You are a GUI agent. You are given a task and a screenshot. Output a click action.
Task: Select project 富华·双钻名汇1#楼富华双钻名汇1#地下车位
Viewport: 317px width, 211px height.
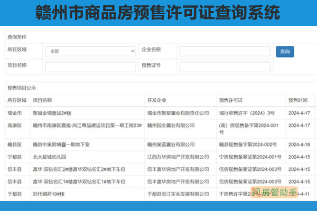[x=79, y=181]
